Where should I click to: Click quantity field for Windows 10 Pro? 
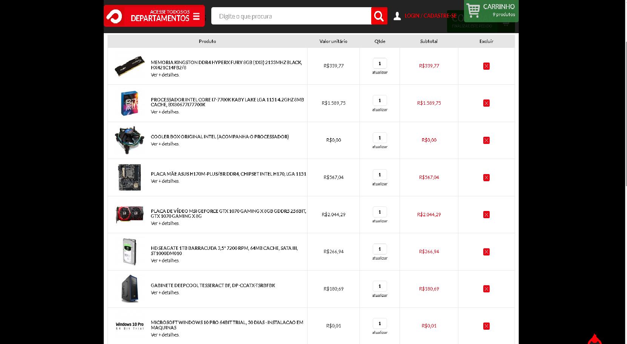click(380, 323)
